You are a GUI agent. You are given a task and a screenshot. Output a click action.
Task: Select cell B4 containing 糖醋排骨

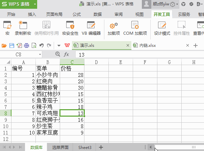coord(48,87)
